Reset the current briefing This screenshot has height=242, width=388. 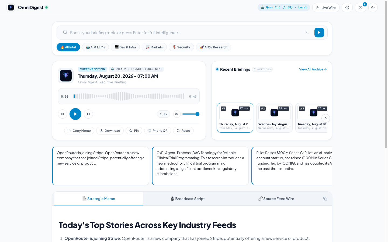pyautogui.click(x=183, y=131)
